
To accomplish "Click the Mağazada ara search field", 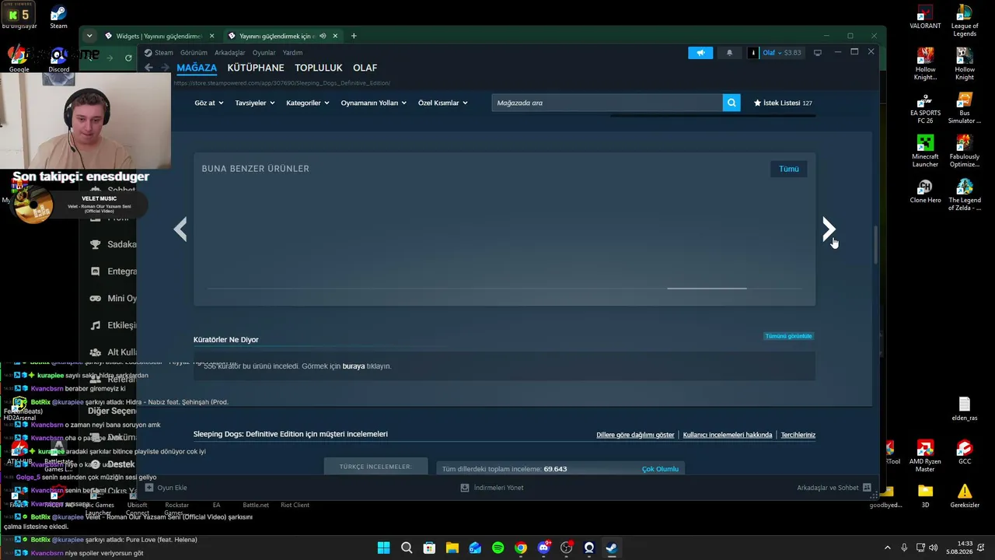I will point(607,103).
